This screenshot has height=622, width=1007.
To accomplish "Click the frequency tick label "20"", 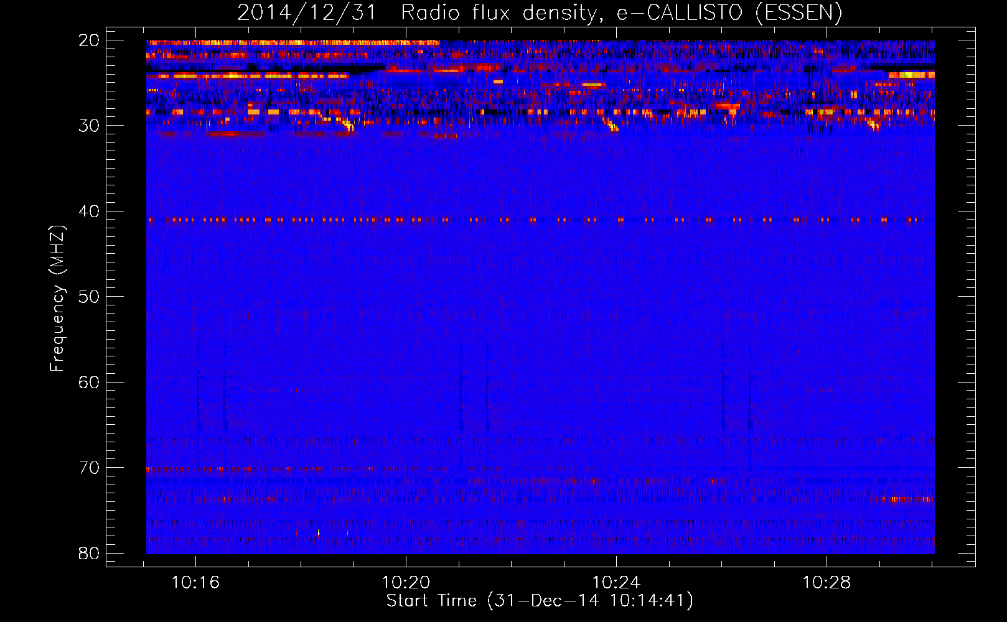I will click(x=89, y=40).
